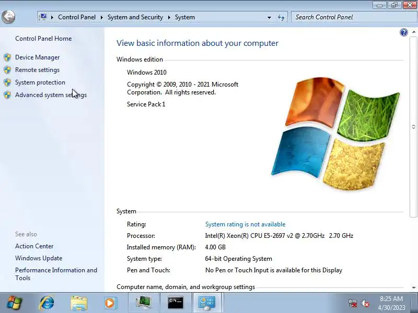Expand the arrow after Control Panel breadcrumb
The width and height of the screenshot is (418, 313).
(101, 17)
